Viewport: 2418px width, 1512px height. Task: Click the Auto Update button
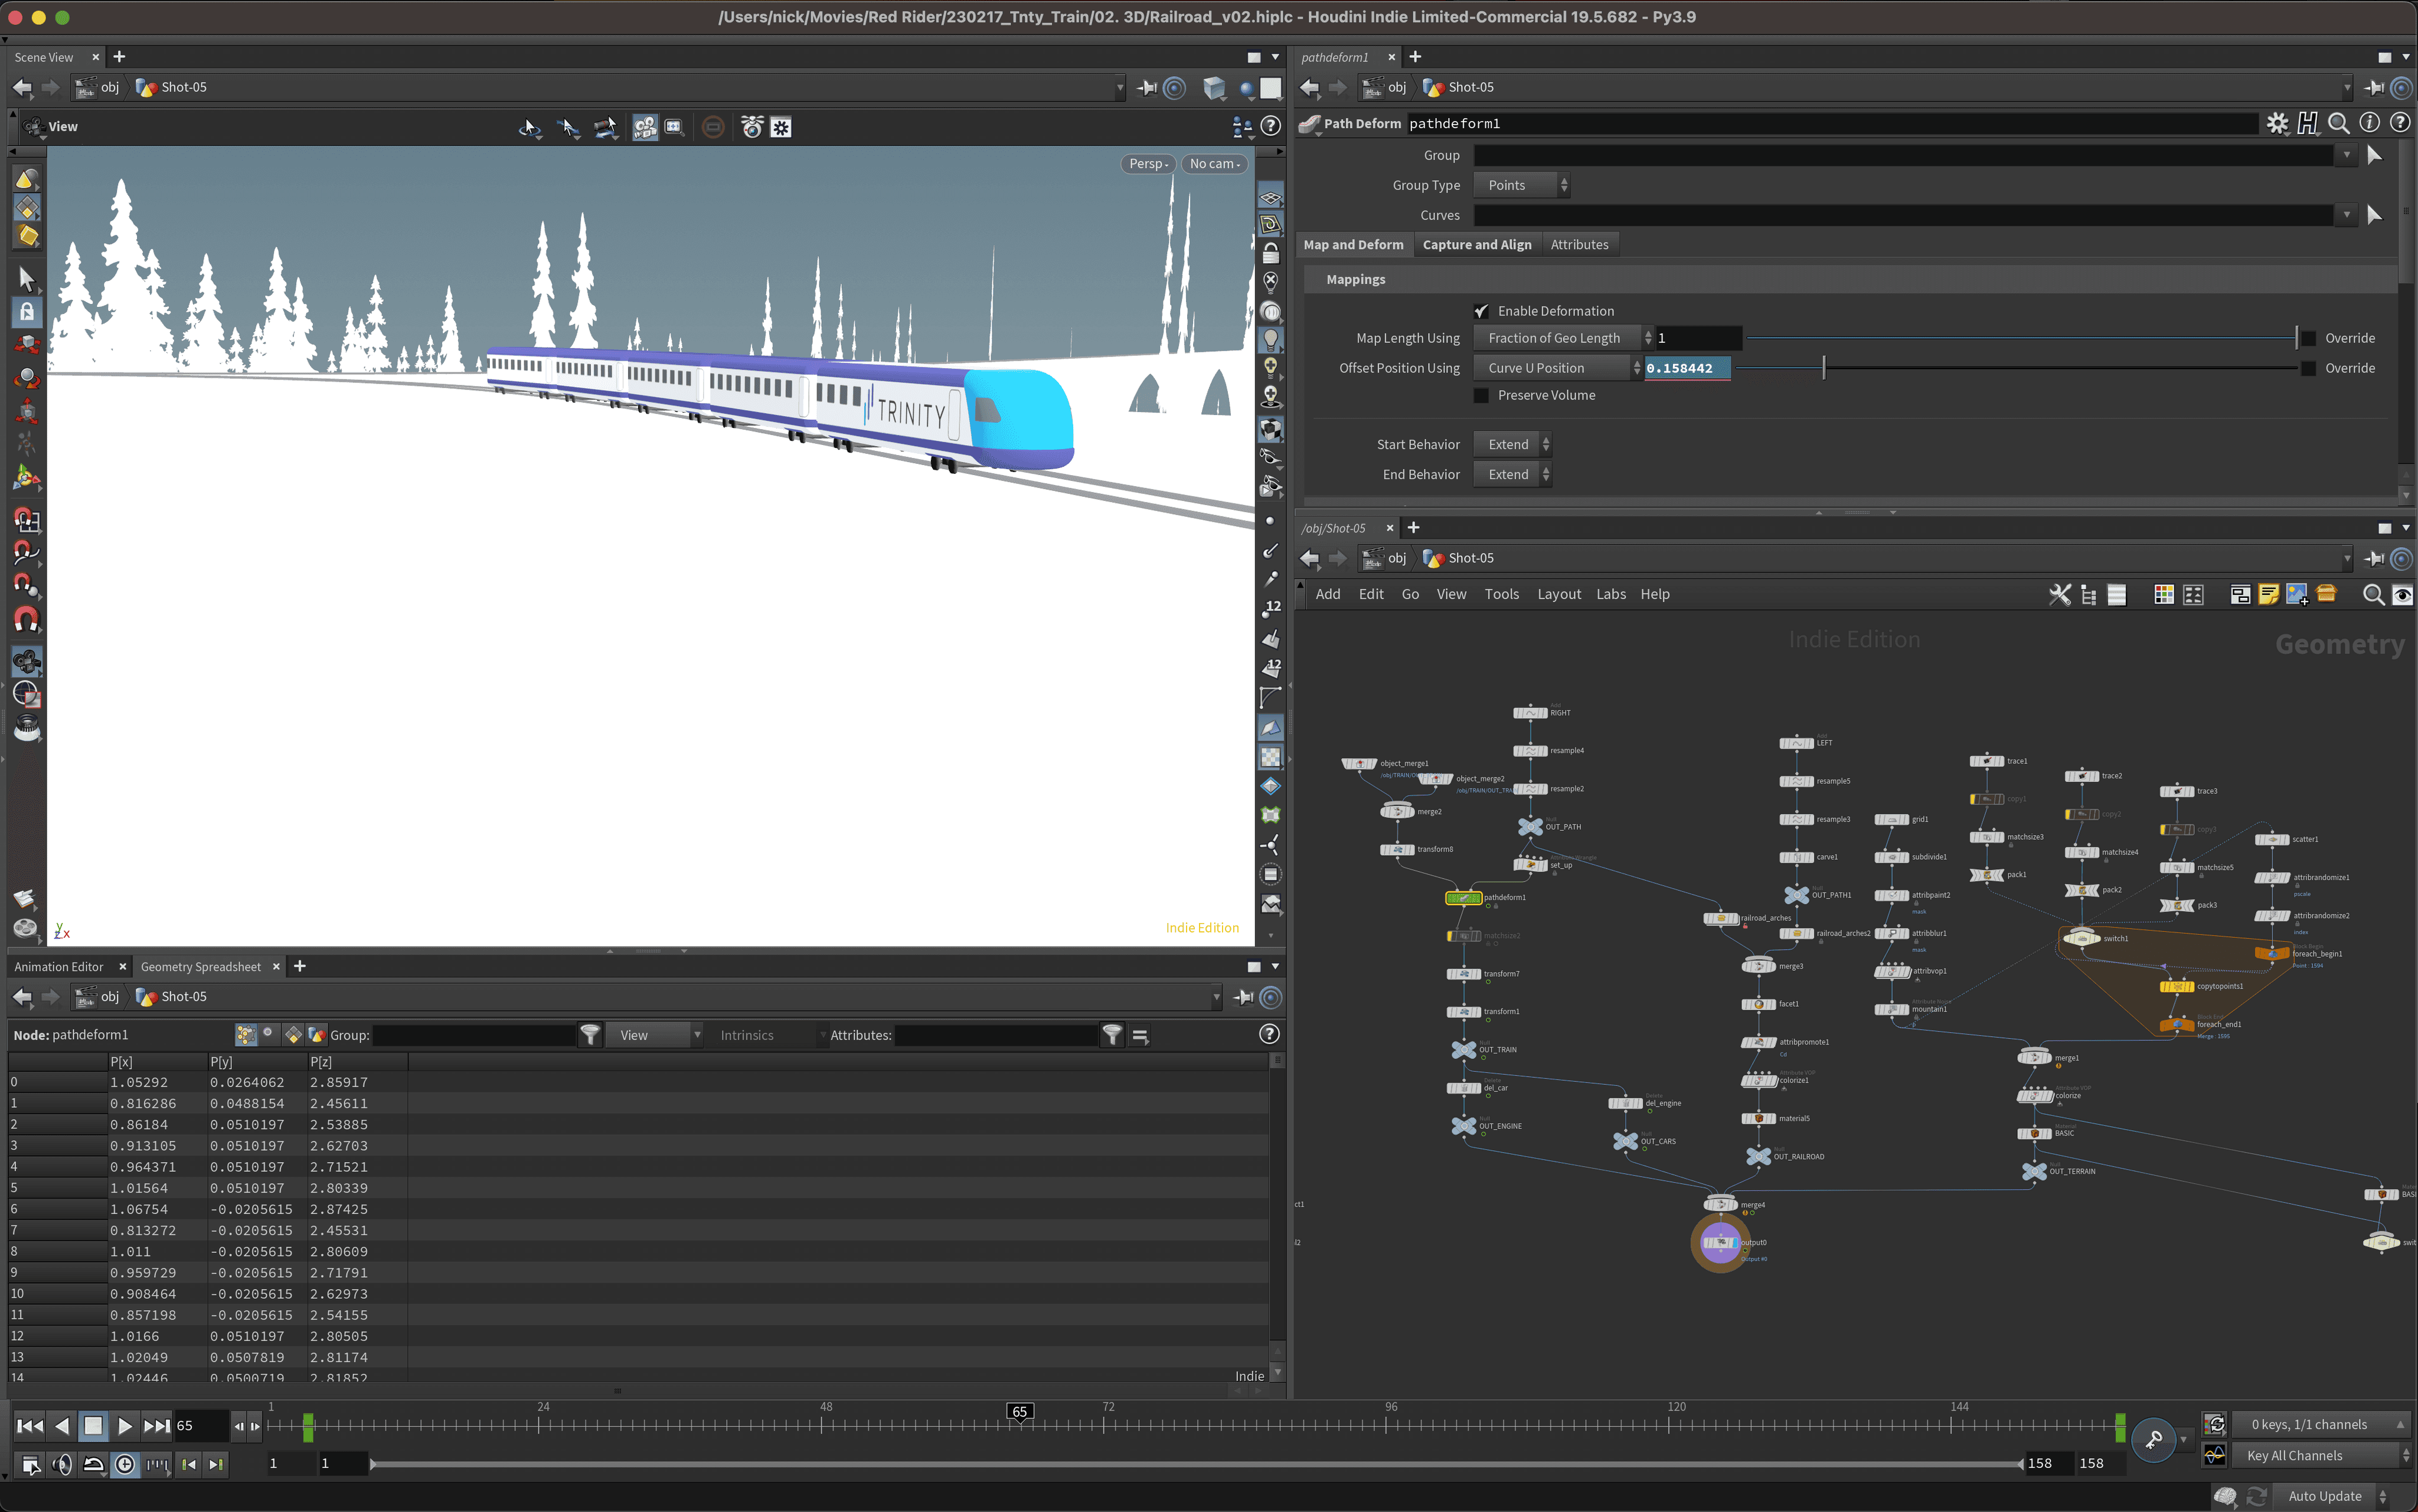pos(2324,1496)
